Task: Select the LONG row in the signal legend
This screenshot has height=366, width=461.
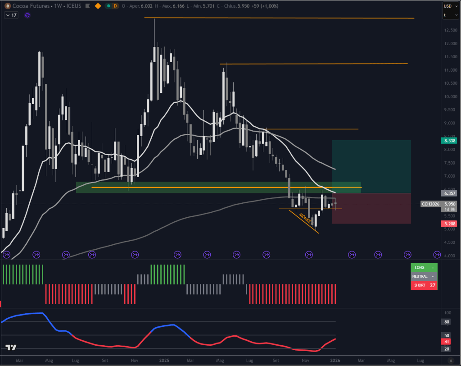Action: coord(424,267)
